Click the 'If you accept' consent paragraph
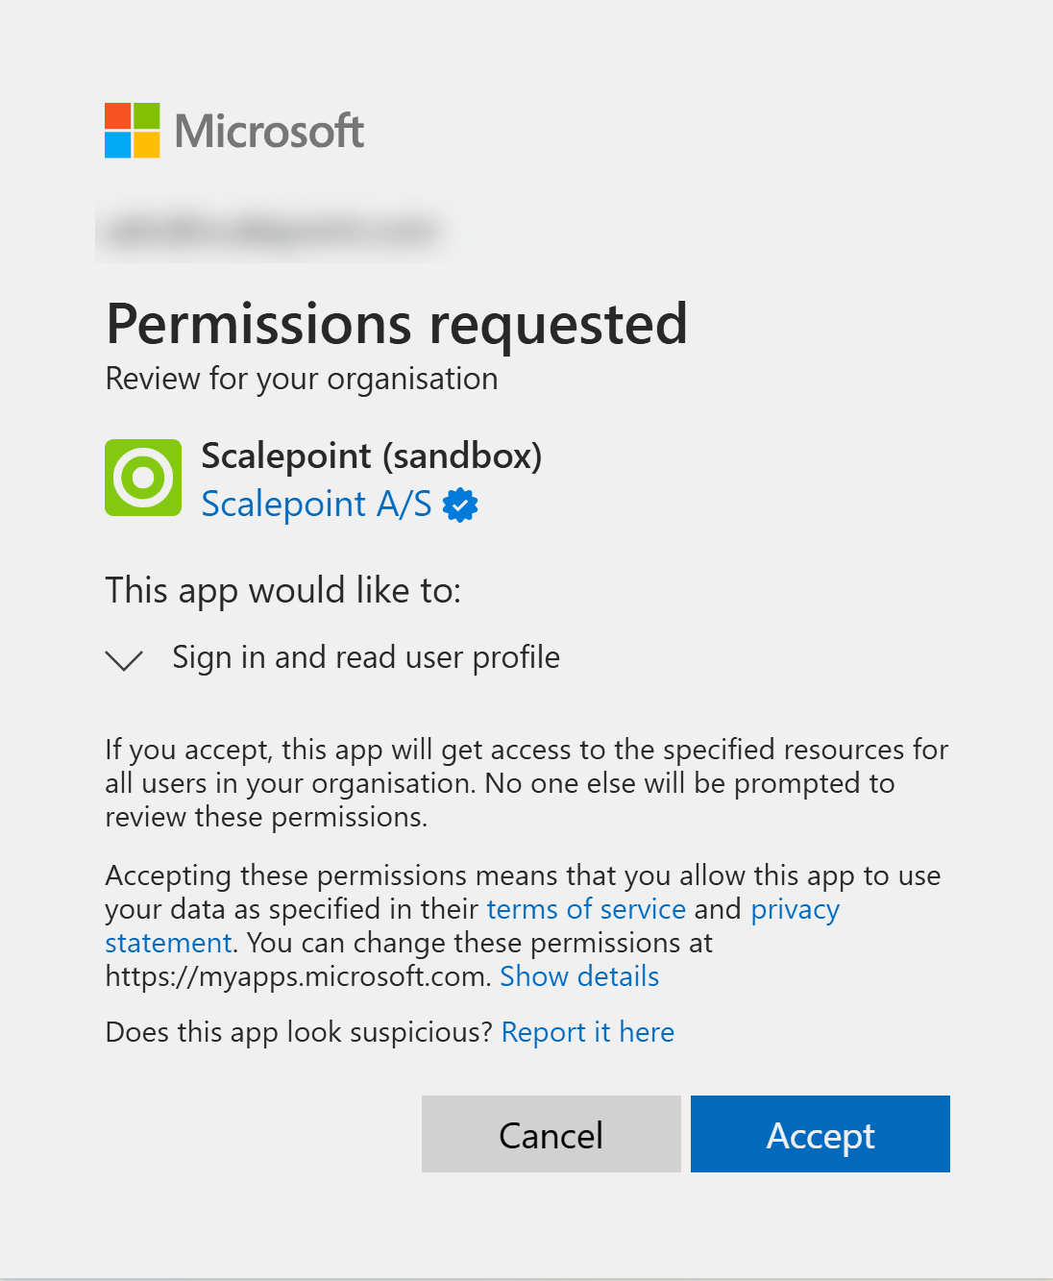 point(526,783)
